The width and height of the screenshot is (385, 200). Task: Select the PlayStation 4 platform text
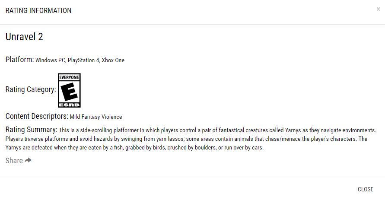pyautogui.click(x=84, y=60)
